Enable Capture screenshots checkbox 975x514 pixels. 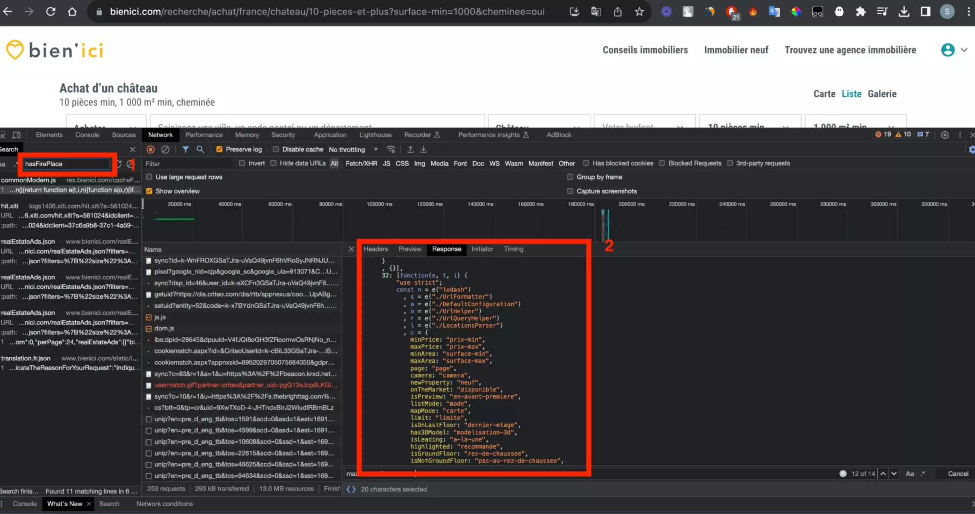click(x=570, y=191)
